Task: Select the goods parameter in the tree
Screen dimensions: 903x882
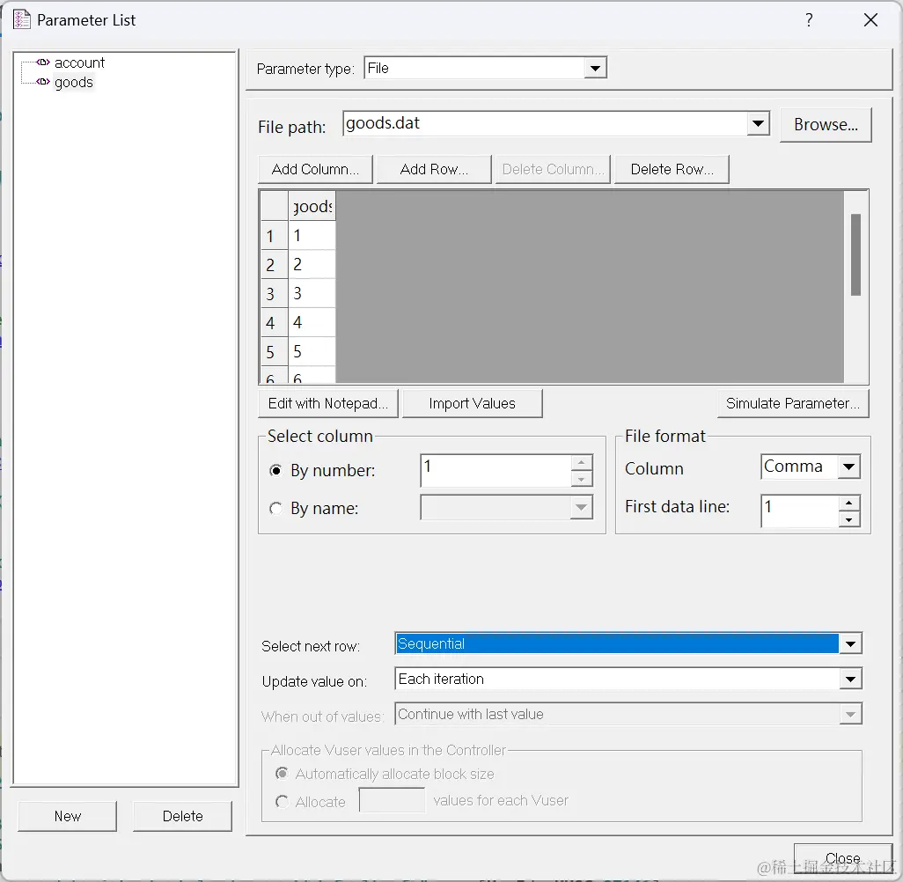Action: pyautogui.click(x=73, y=83)
